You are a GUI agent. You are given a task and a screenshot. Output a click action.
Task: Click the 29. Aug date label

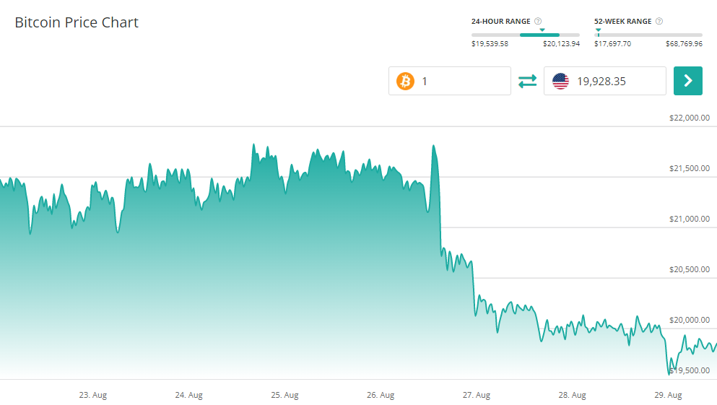coord(668,395)
